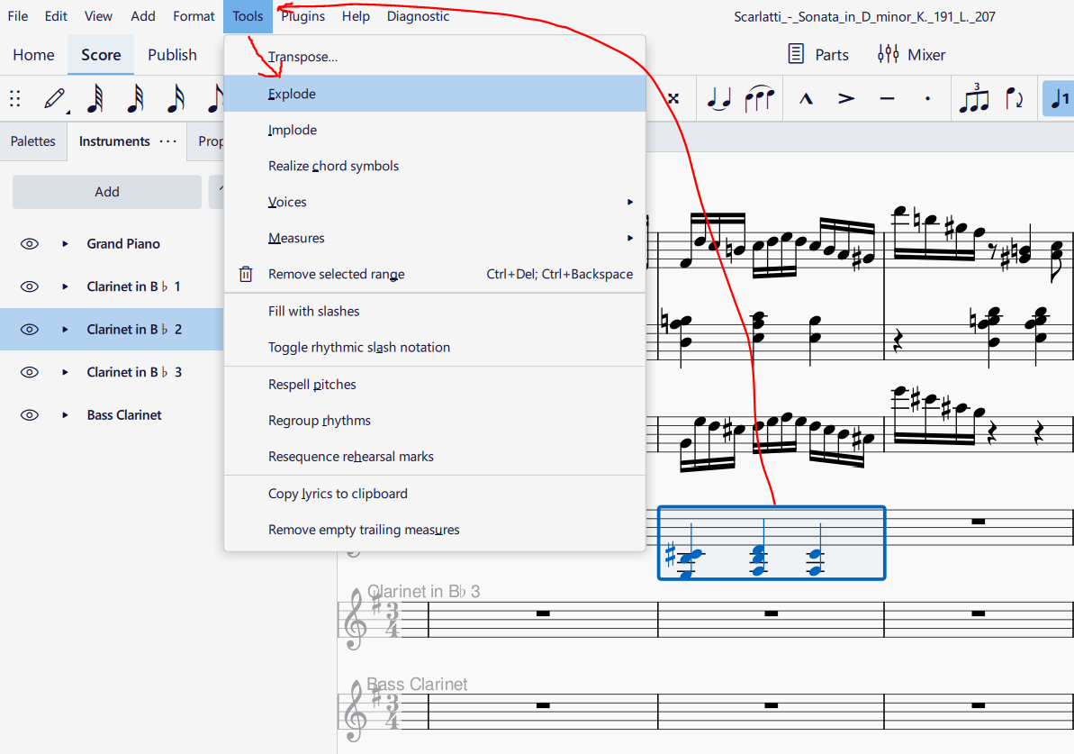Hide the Grand Piano instrument

click(x=30, y=244)
